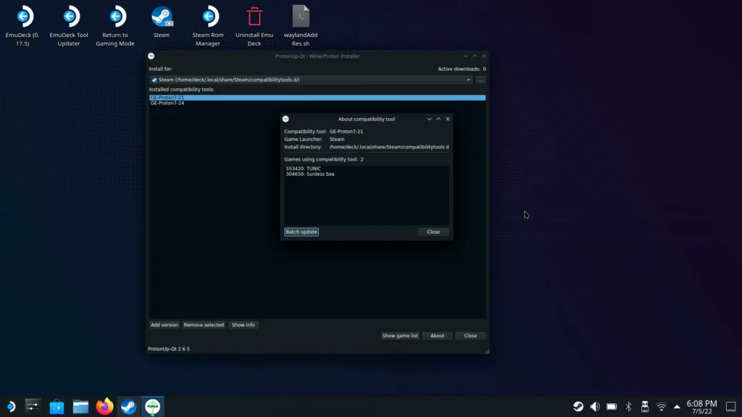Viewport: 742px width, 417px height.
Task: Open the clock showing 6:08 PM
Action: [701, 407]
